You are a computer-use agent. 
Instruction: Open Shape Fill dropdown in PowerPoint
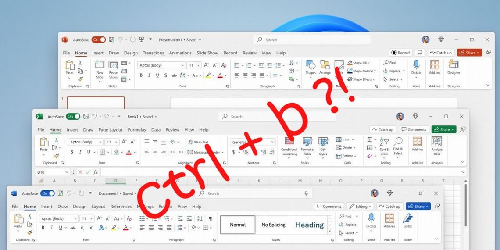(x=368, y=63)
